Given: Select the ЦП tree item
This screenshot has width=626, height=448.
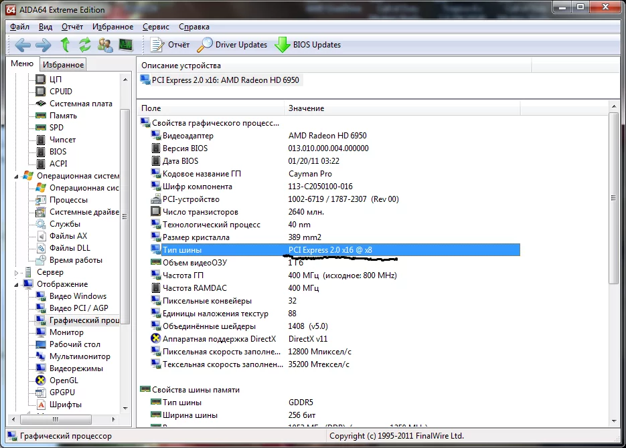Looking at the screenshot, I should [49, 80].
